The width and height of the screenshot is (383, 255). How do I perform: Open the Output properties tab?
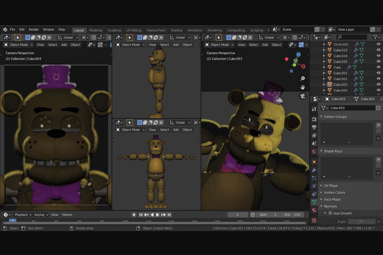(x=314, y=127)
